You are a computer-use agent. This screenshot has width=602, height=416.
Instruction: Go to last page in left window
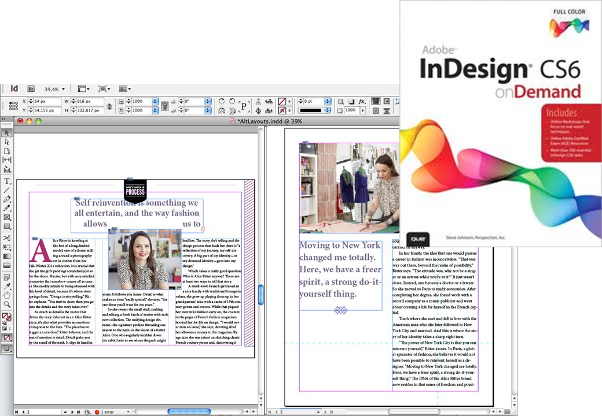click(79, 412)
